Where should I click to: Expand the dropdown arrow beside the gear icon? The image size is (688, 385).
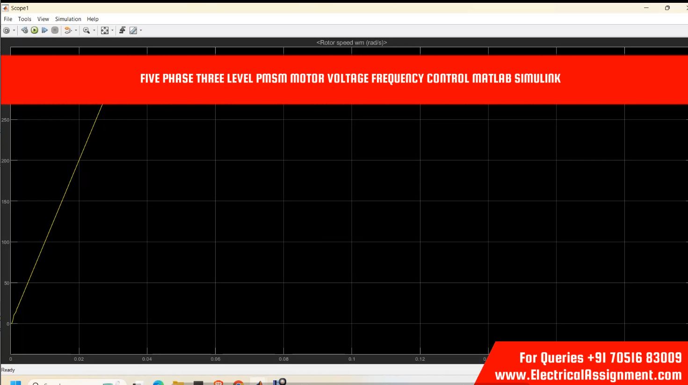(14, 30)
